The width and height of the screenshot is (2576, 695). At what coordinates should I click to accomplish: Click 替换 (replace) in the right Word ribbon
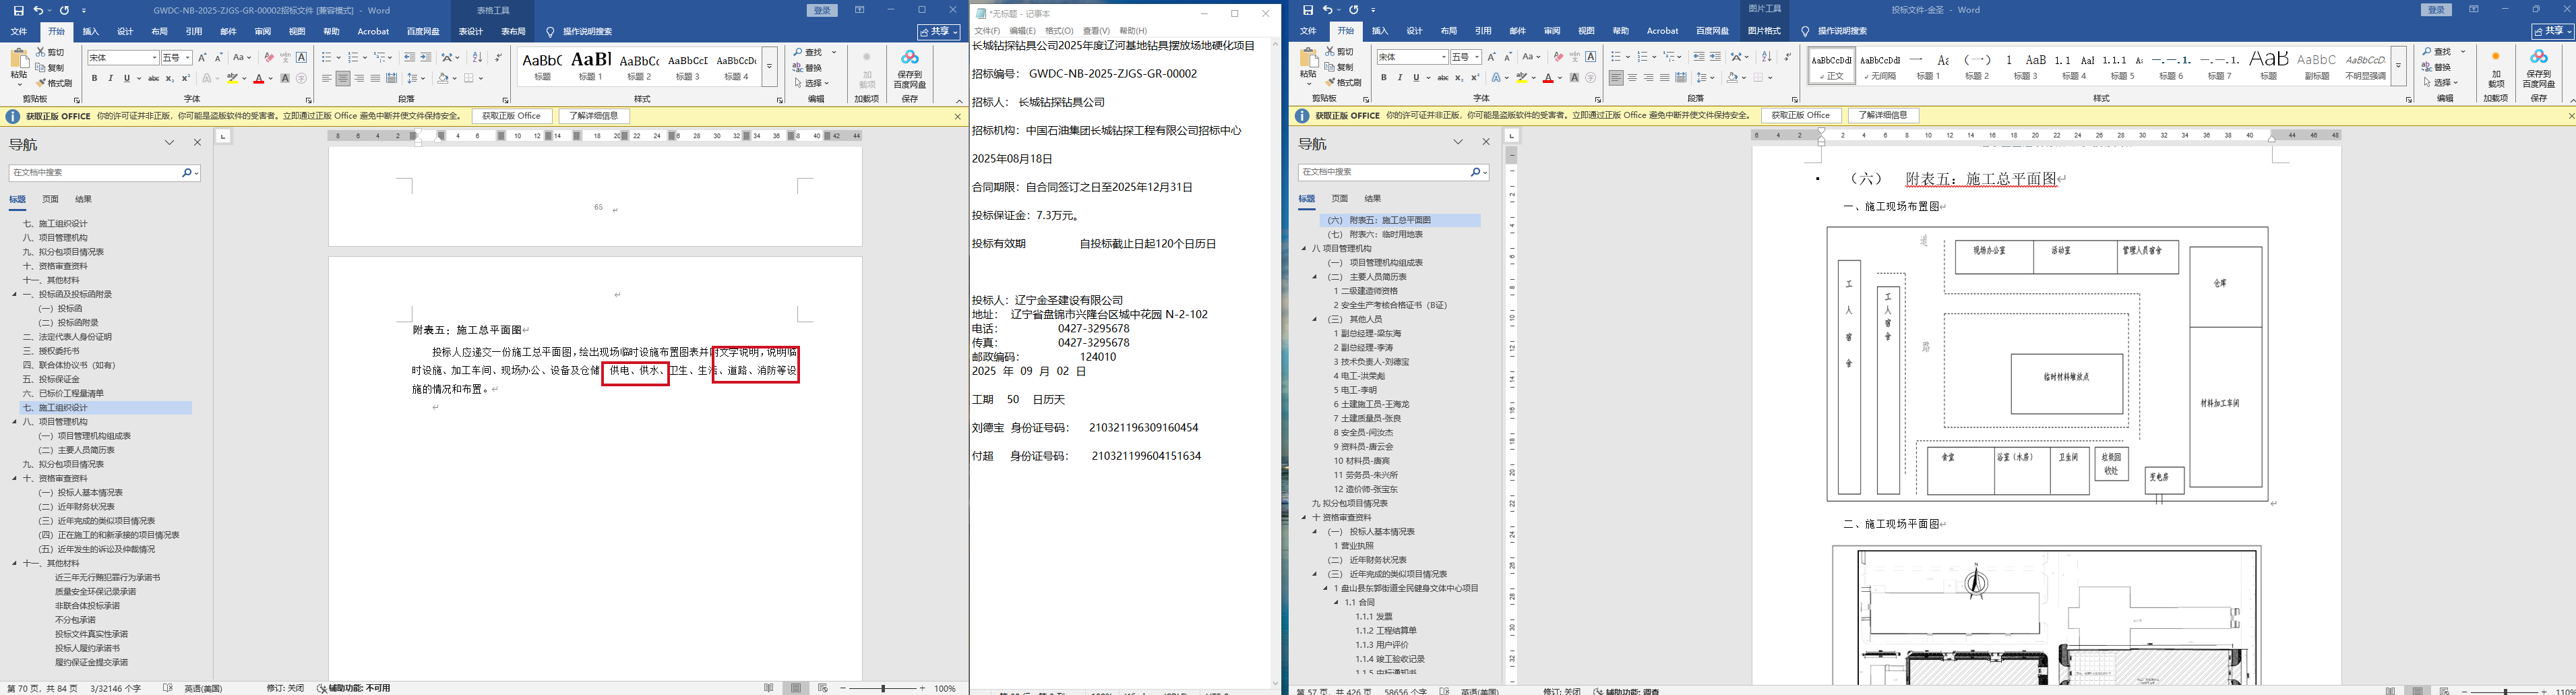tap(2437, 67)
